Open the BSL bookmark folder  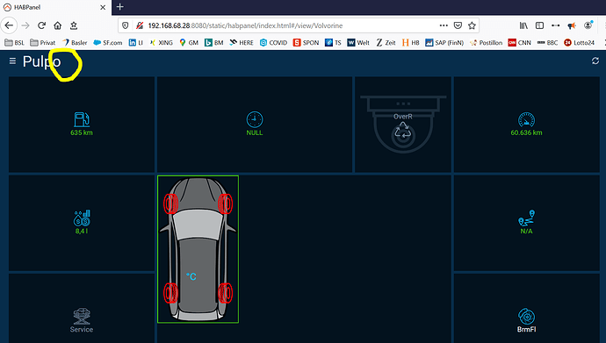[14, 42]
